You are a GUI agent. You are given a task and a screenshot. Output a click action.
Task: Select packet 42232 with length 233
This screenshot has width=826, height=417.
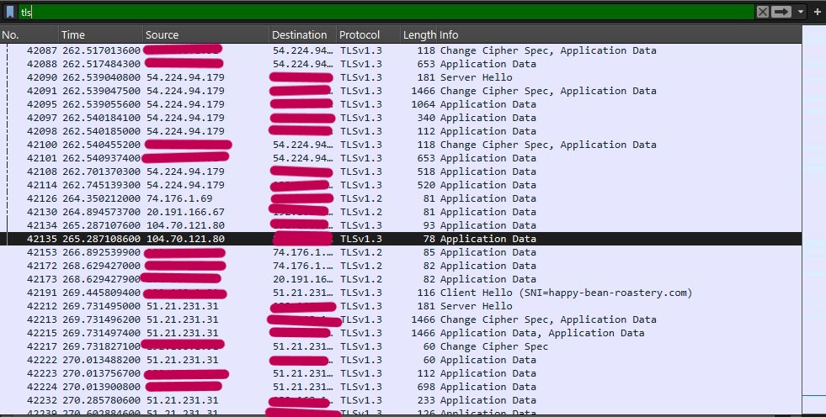pyautogui.click(x=401, y=400)
